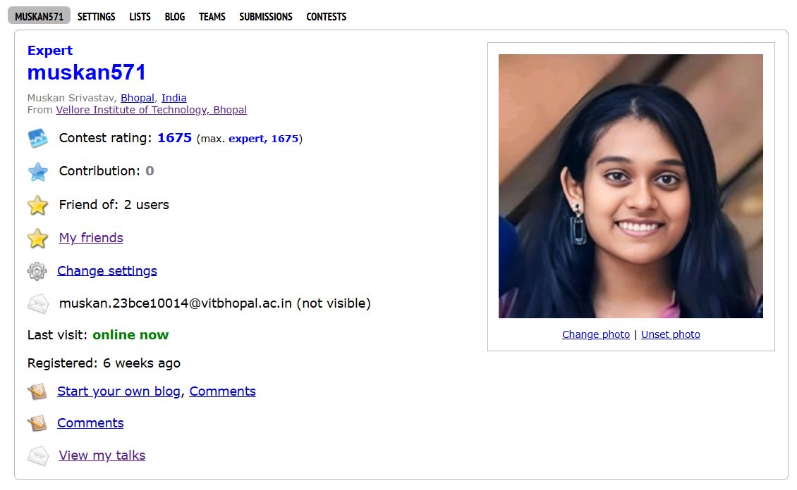Click the blue contribution star icon
This screenshot has width=797, height=490.
[37, 172]
